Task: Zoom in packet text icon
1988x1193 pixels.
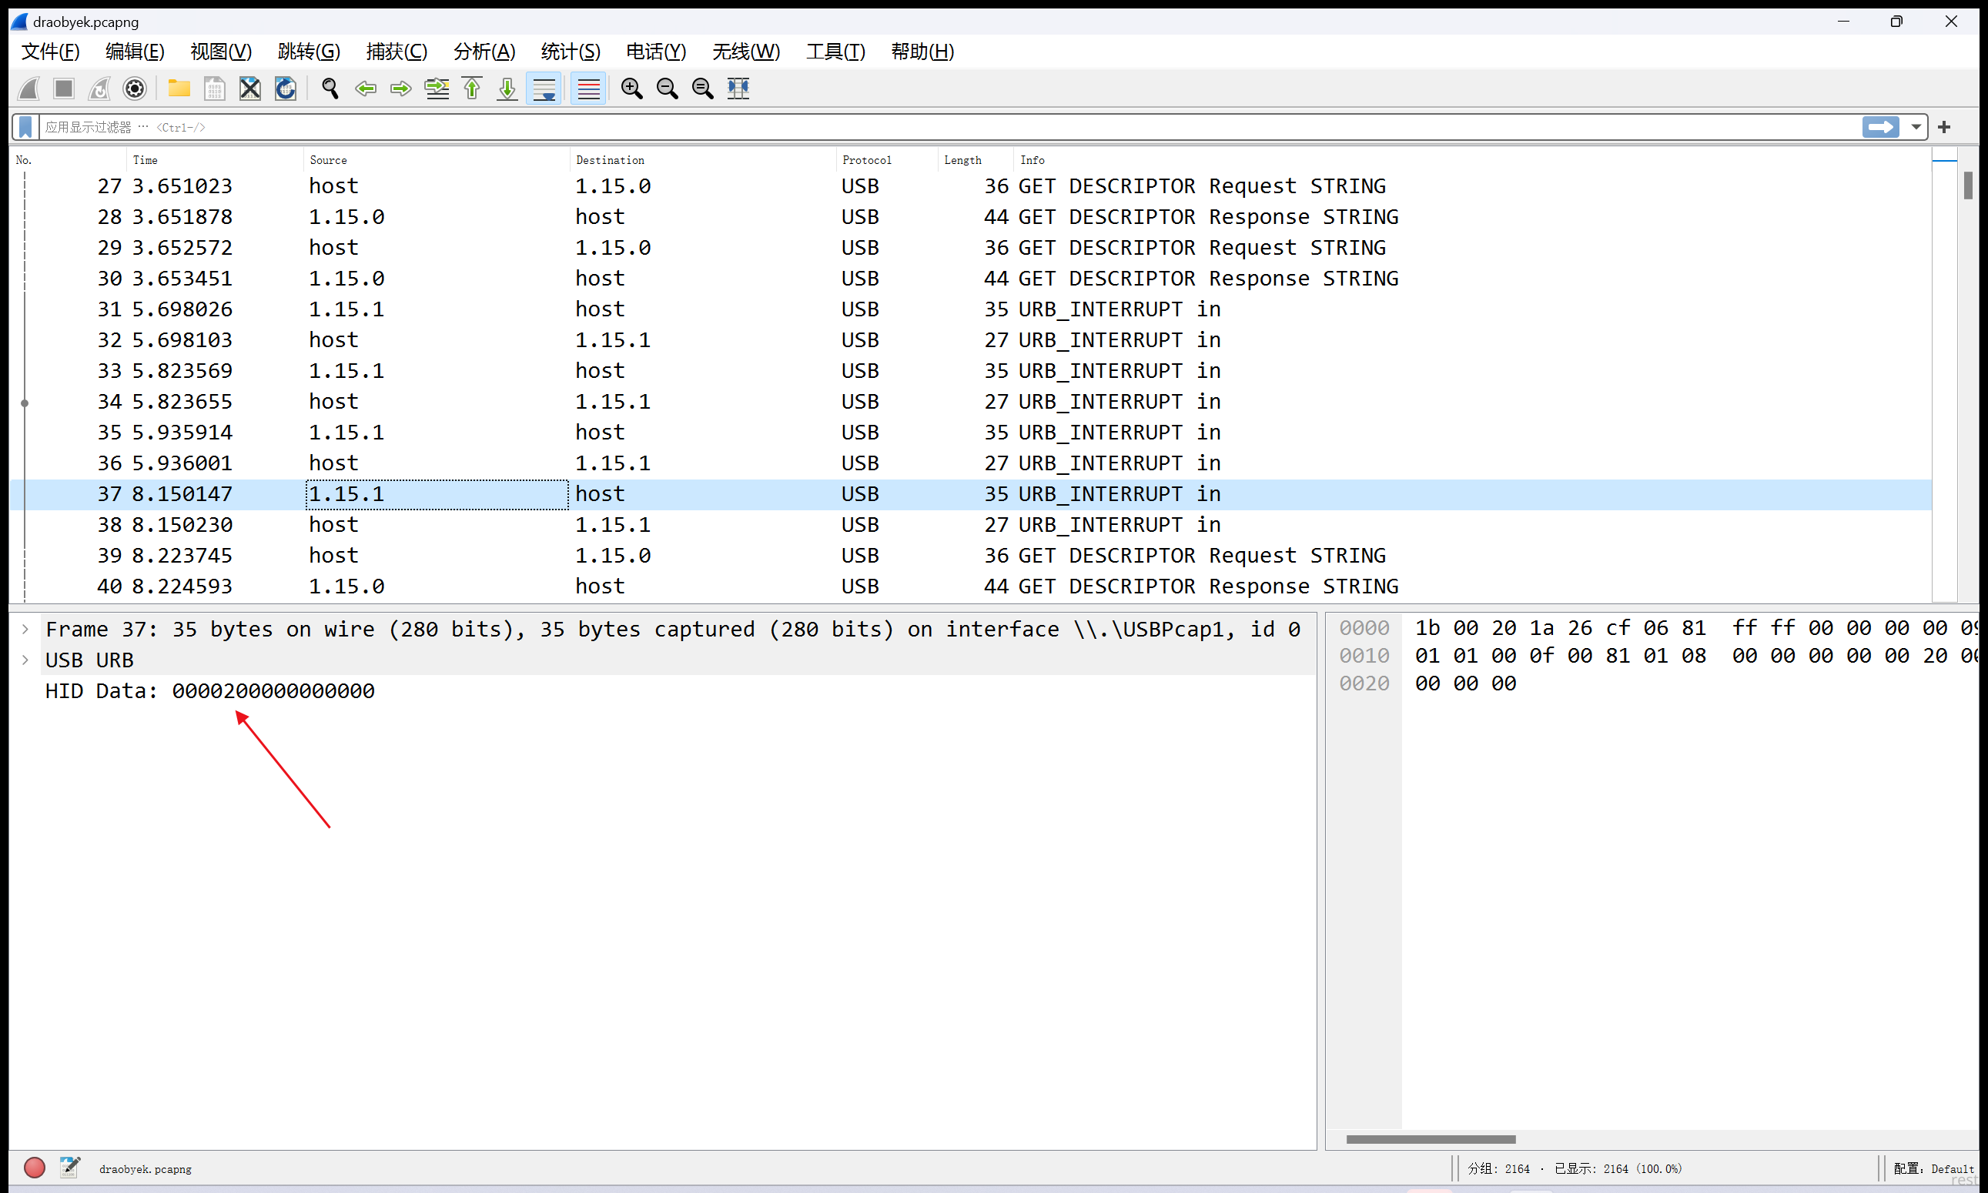Action: click(631, 89)
